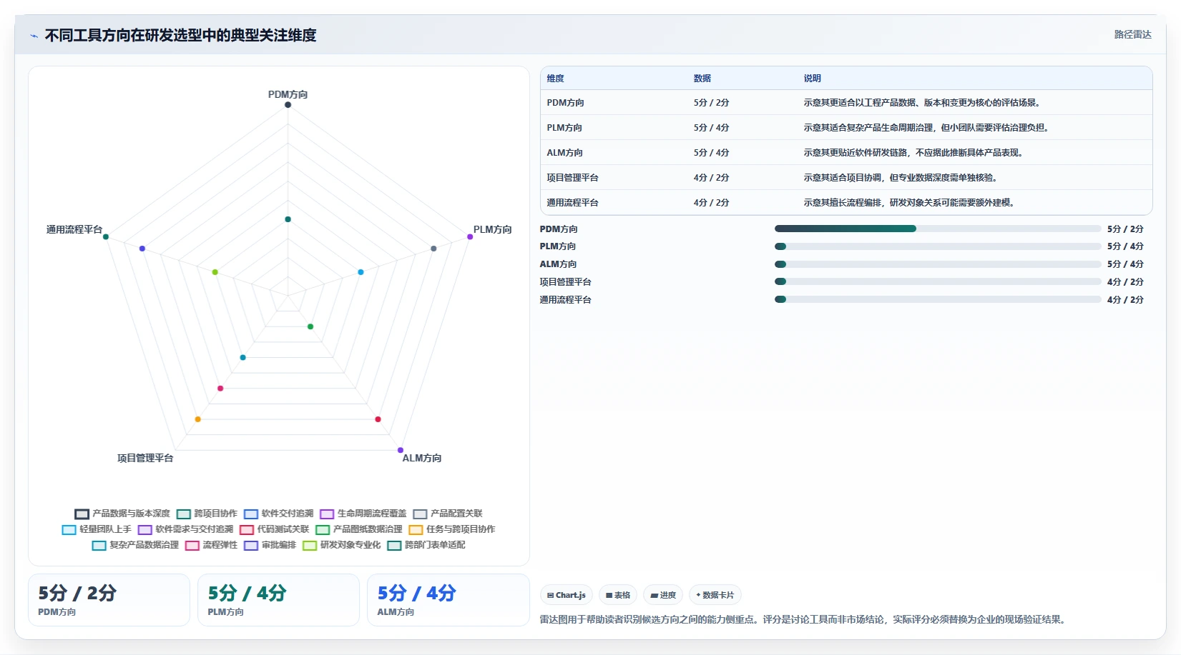Click the ALM方向 progress bar

point(937,264)
